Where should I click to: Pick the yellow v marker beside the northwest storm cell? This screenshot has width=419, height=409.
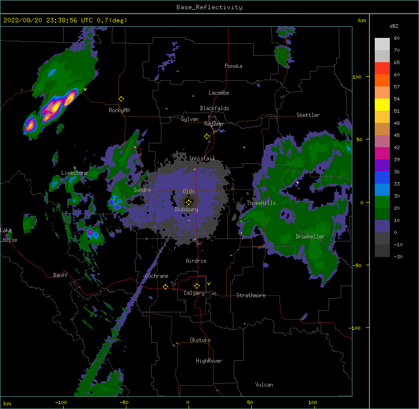[x=85, y=89]
